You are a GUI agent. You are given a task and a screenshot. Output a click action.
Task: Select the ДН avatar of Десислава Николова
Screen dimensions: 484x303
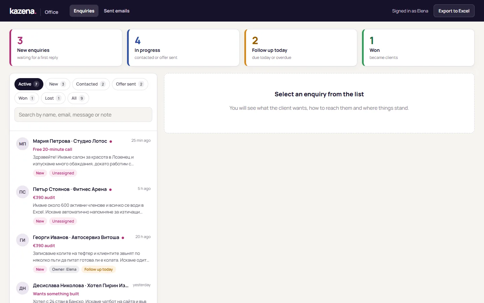pos(23,288)
